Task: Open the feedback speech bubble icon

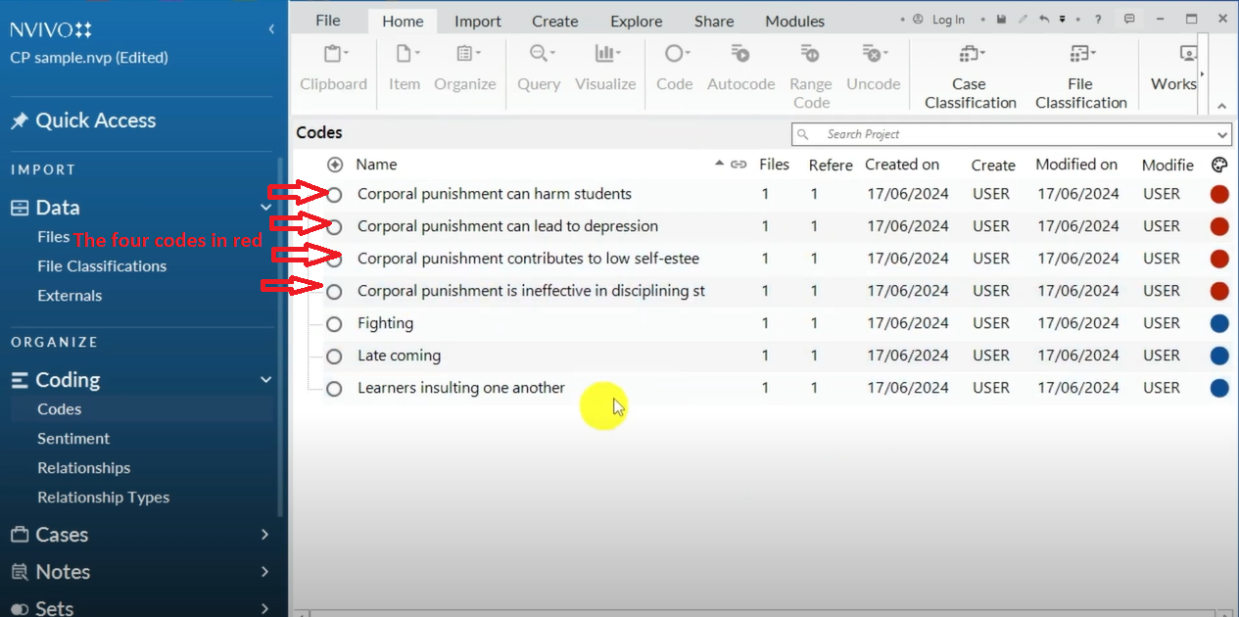Action: 1129,20
